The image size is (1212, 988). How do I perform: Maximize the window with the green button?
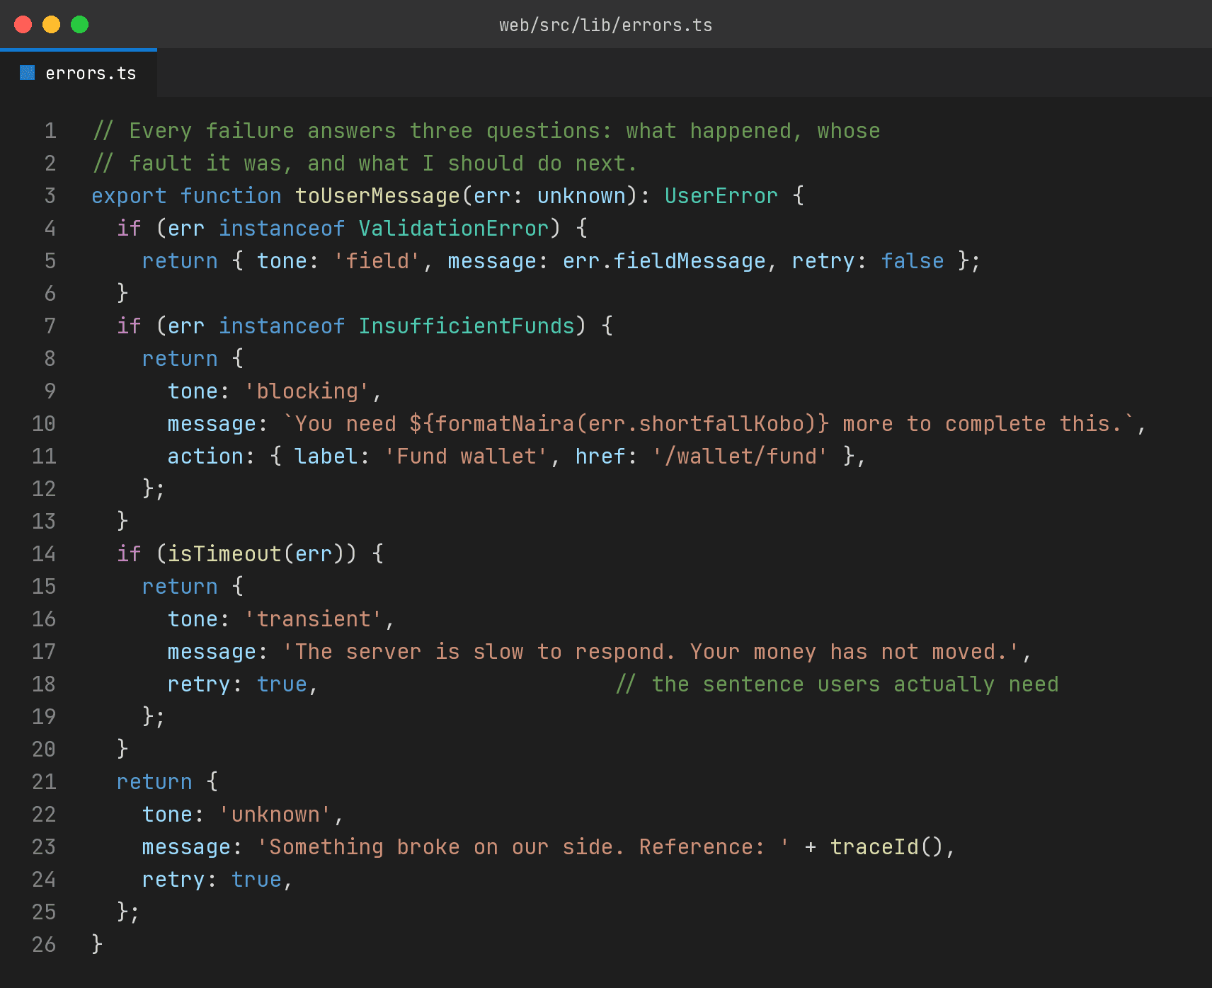click(x=80, y=25)
